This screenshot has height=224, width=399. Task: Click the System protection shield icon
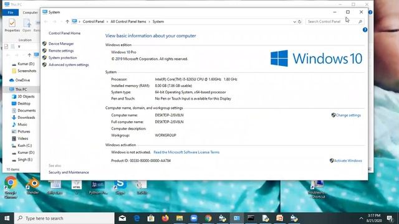point(44,58)
